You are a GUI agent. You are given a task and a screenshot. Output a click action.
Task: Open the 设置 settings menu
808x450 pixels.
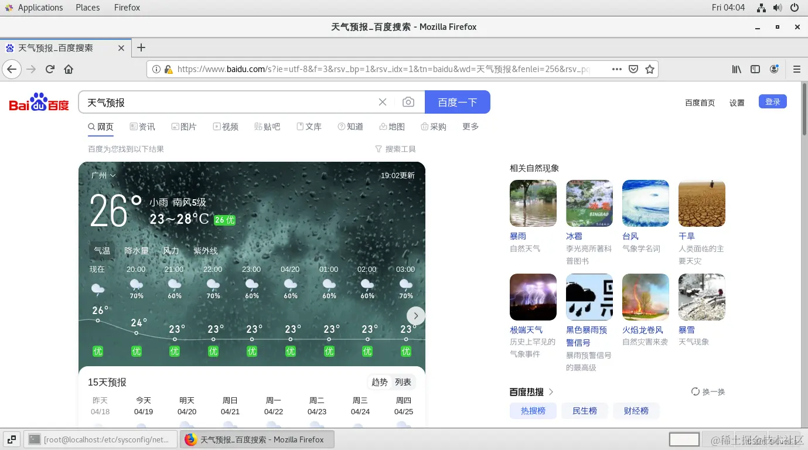[737, 103]
